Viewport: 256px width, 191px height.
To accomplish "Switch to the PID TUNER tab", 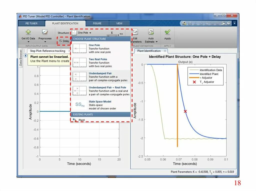I will tap(31, 23).
